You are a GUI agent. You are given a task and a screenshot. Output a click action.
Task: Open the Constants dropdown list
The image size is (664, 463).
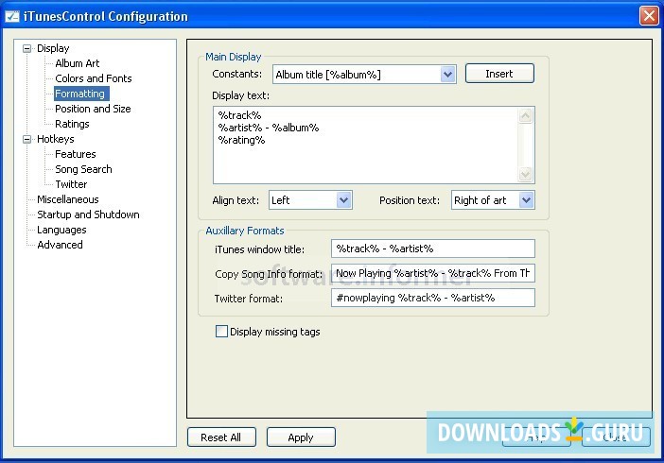coord(447,75)
